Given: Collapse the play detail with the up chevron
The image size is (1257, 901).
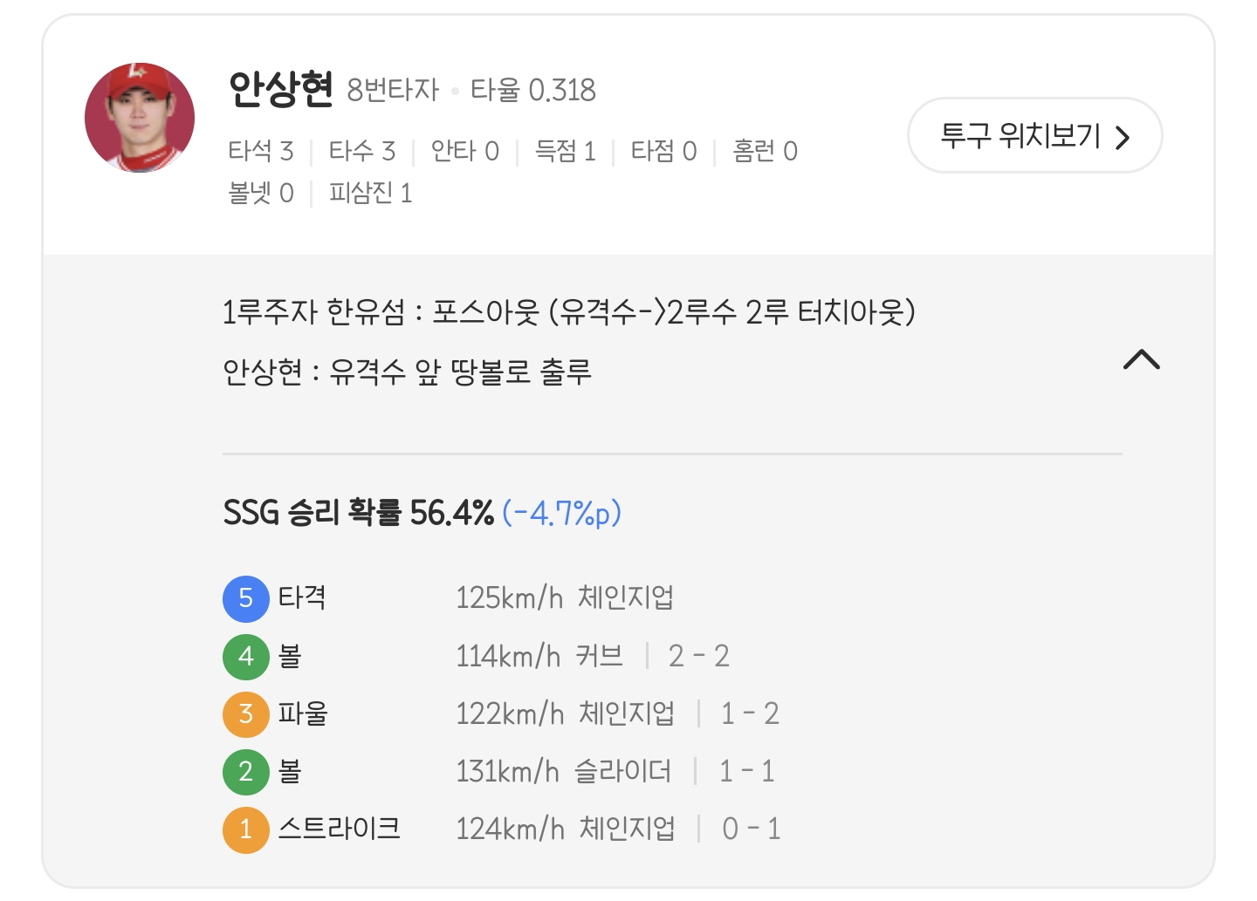Looking at the screenshot, I should 1141,359.
